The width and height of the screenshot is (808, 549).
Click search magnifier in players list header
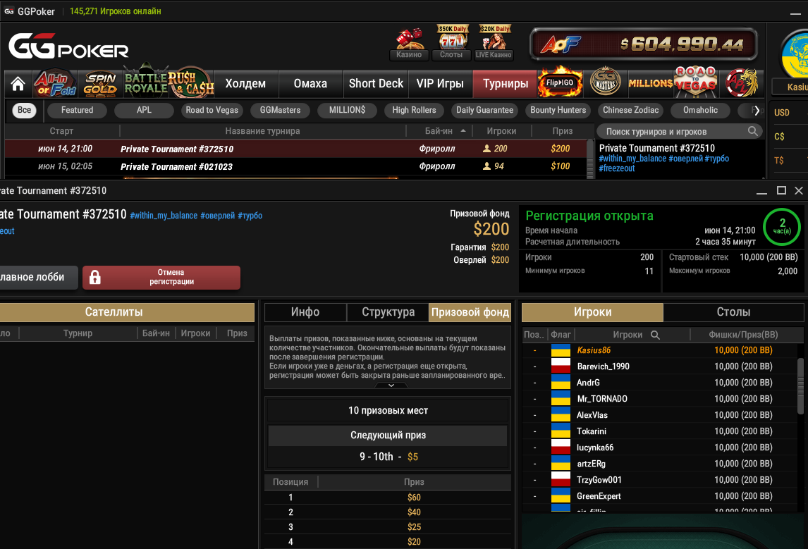(655, 335)
